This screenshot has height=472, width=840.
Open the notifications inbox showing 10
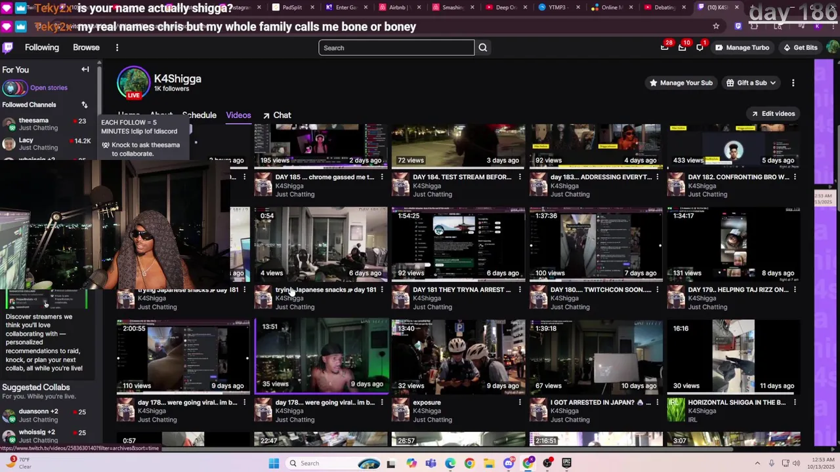(x=682, y=47)
